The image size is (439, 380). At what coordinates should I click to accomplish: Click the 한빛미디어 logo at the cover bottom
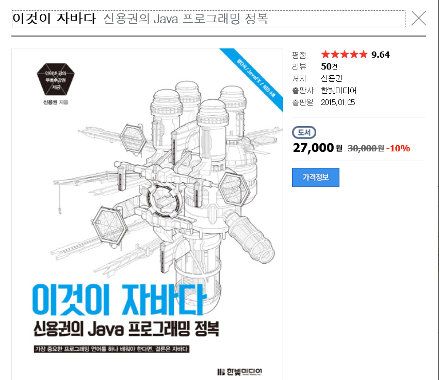tap(240, 372)
